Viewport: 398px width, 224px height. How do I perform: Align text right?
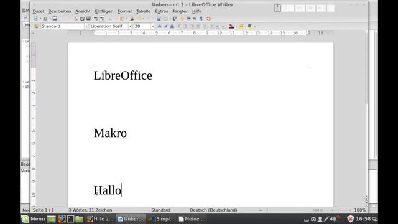click(x=192, y=26)
